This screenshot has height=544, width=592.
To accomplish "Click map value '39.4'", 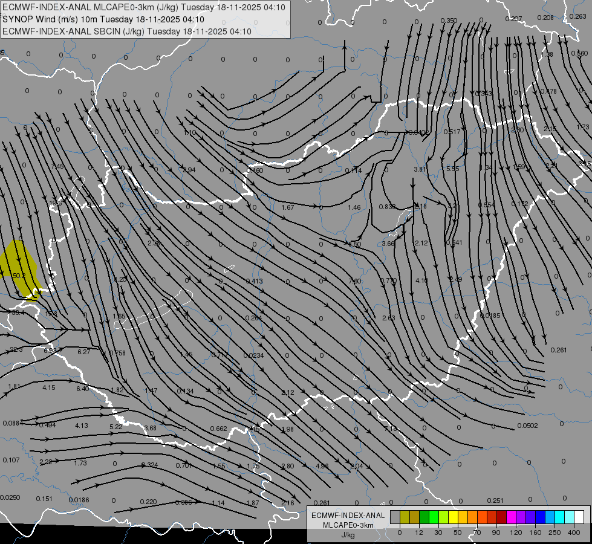I will [x=18, y=312].
